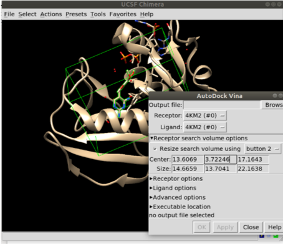Click Center X field showing 13.6069
283x244 pixels.
coord(188,160)
